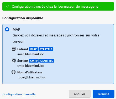Click the Entrant label
This screenshot has width=116, height=99.
pos(23,49)
